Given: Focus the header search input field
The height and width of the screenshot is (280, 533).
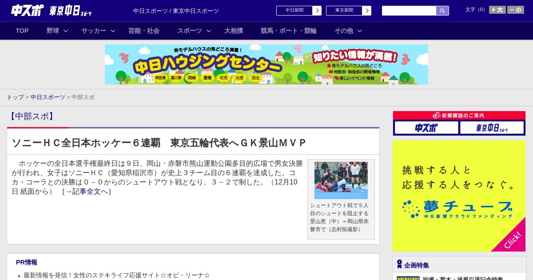Looking at the screenshot, I should pyautogui.click(x=409, y=11).
